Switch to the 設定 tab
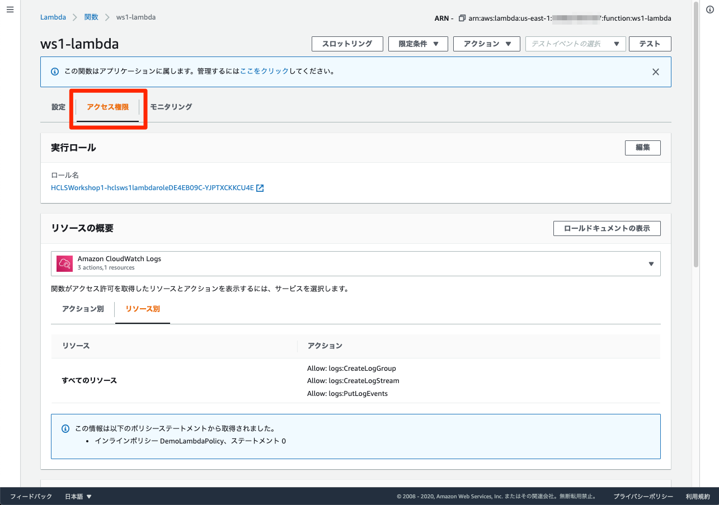This screenshot has height=505, width=719. click(x=58, y=107)
